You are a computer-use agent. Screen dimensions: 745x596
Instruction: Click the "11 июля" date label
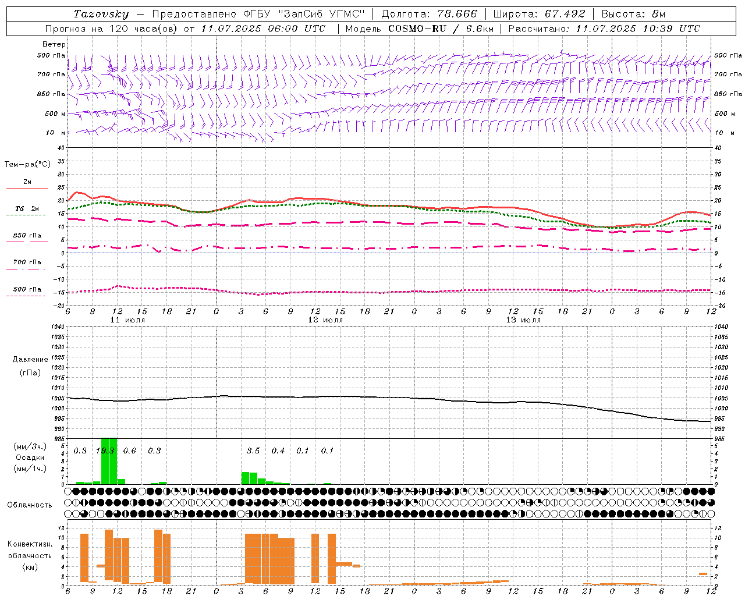click(127, 320)
